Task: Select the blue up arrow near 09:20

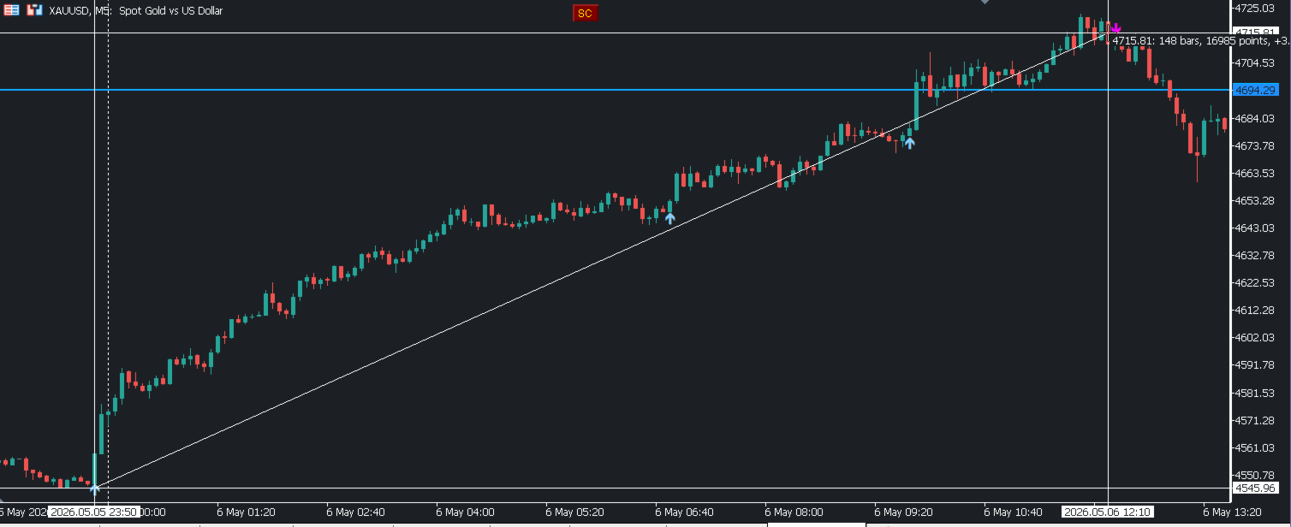Action: (x=909, y=143)
